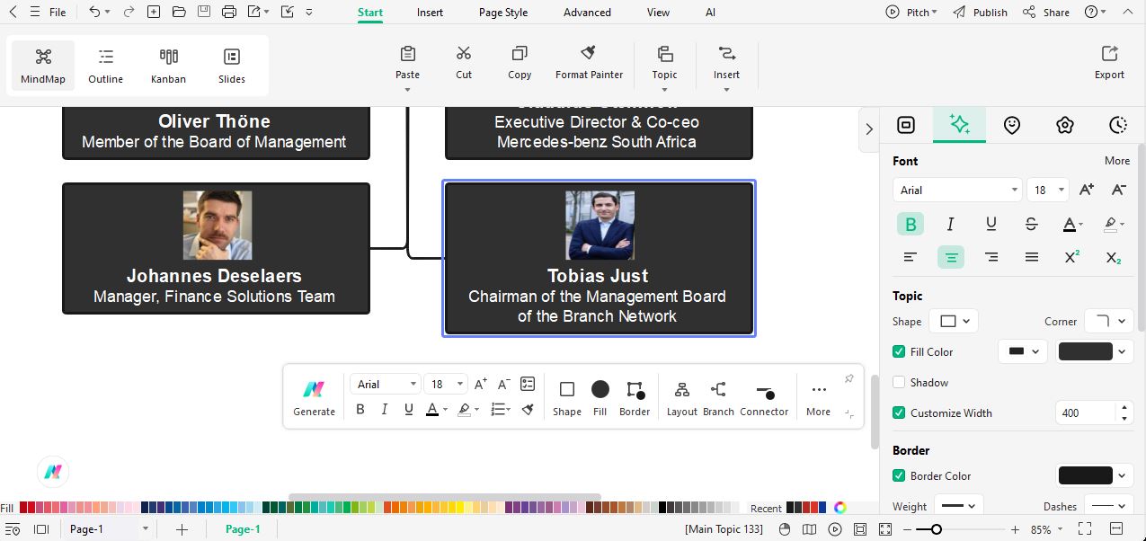Open the Advanced ribbon tab

click(587, 13)
